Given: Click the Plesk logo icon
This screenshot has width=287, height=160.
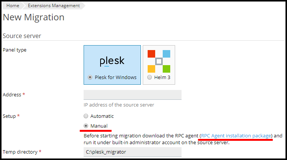Looking at the screenshot, I should point(112,61).
